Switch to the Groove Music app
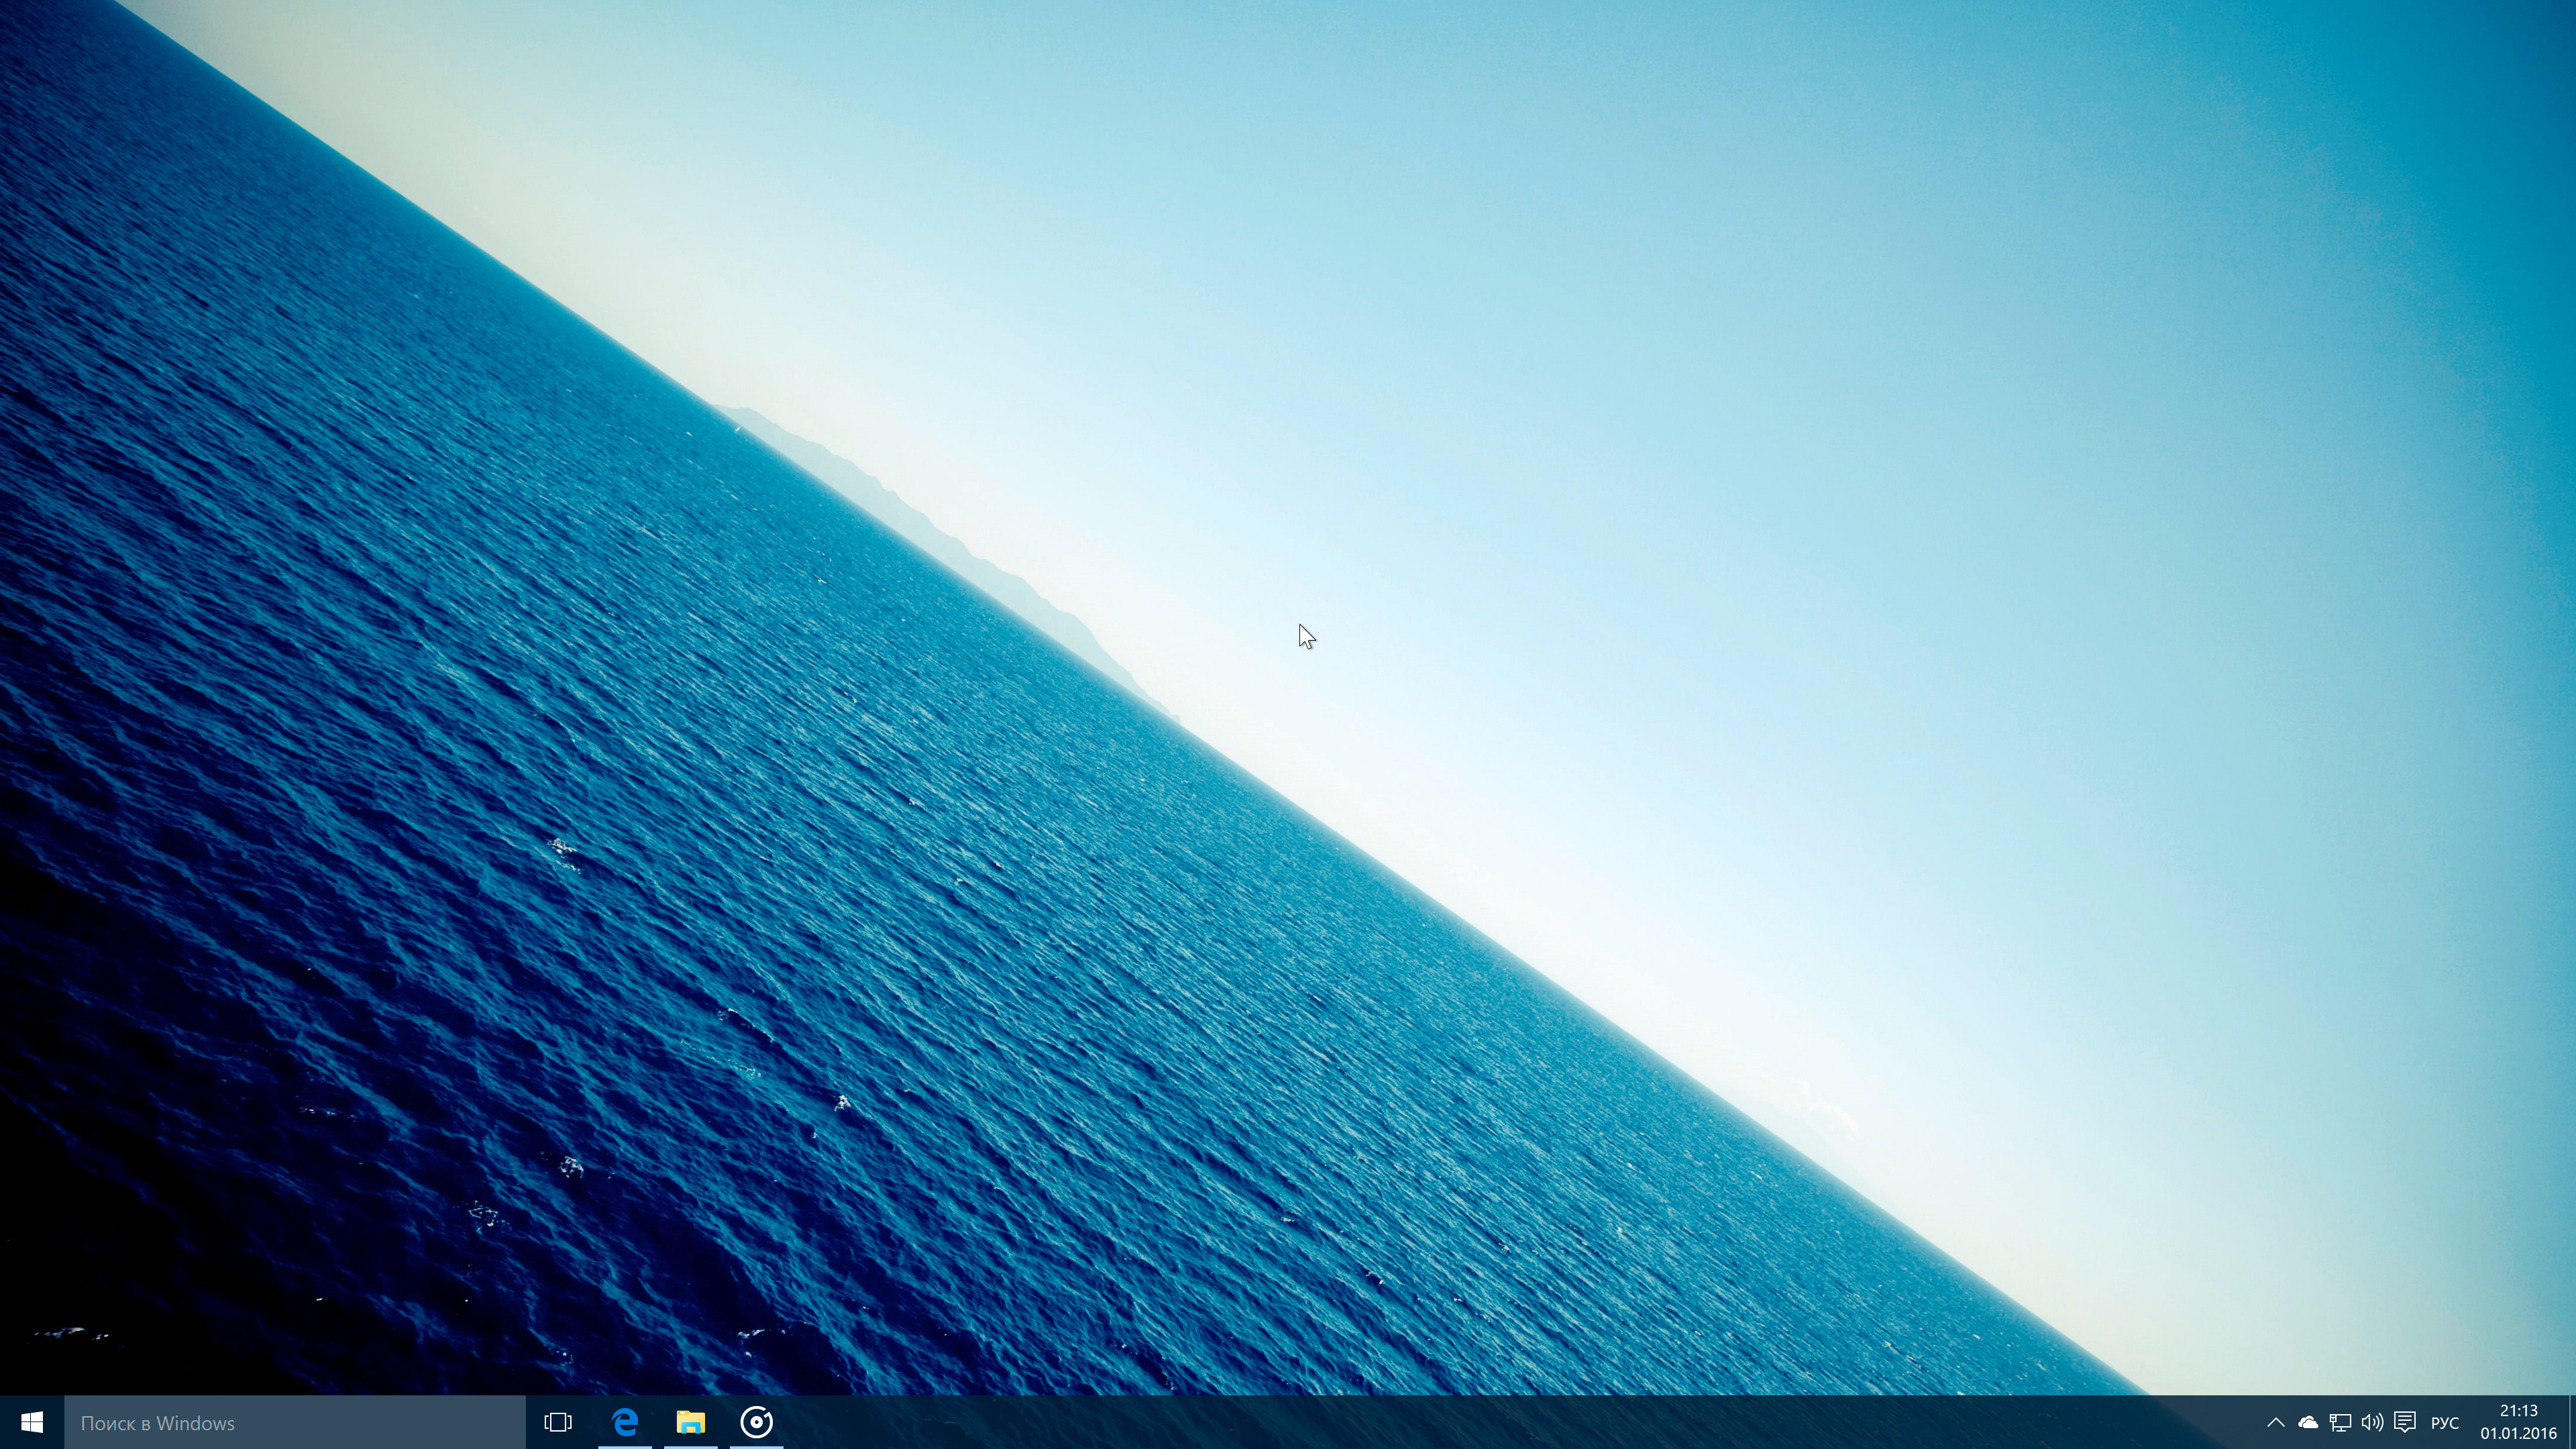This screenshot has width=2576, height=1449. click(757, 1422)
